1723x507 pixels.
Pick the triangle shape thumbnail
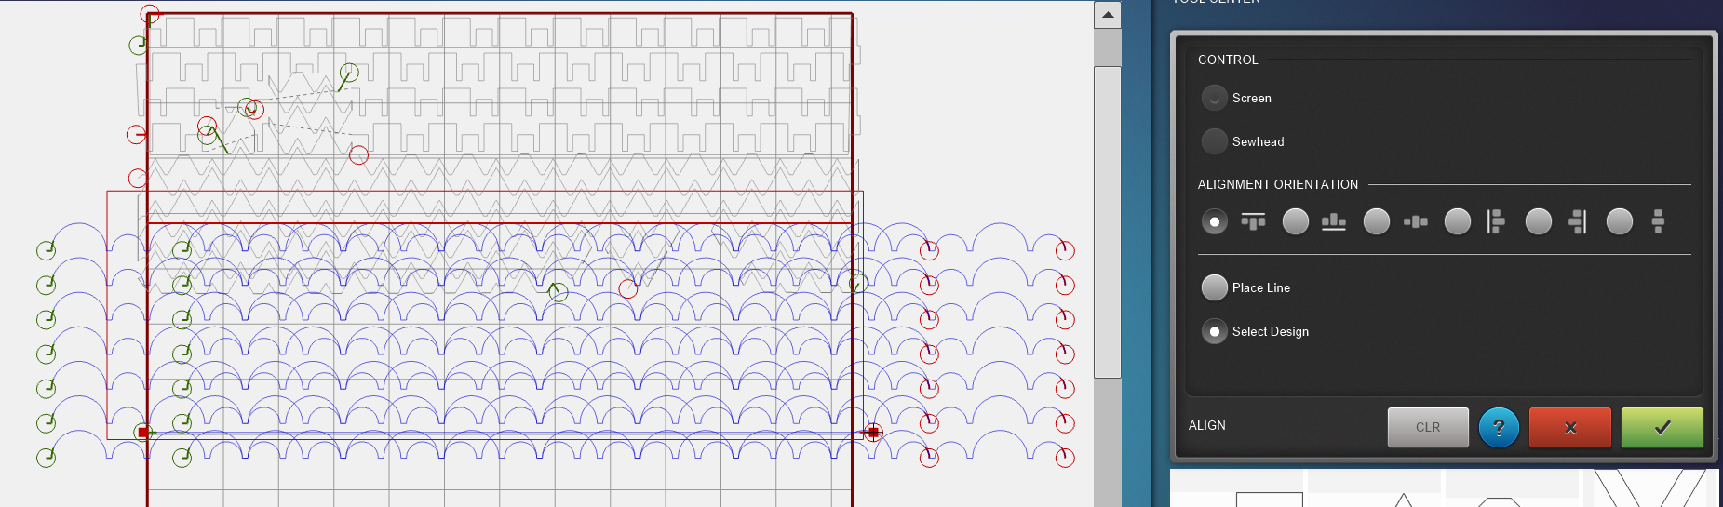point(1403,500)
